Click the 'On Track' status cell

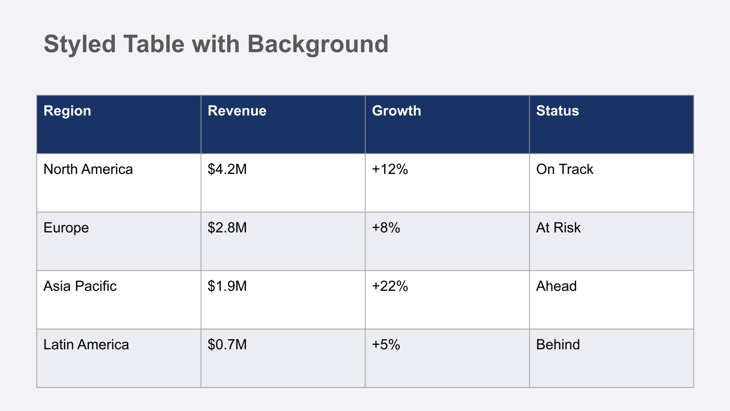point(611,183)
